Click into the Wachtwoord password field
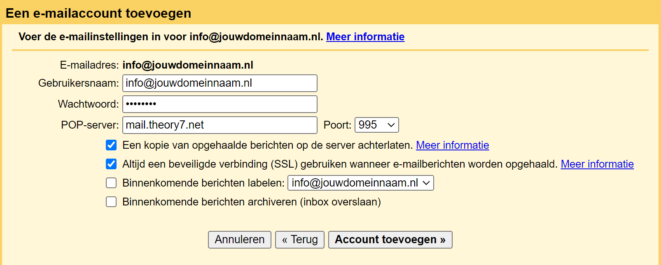 pos(220,104)
